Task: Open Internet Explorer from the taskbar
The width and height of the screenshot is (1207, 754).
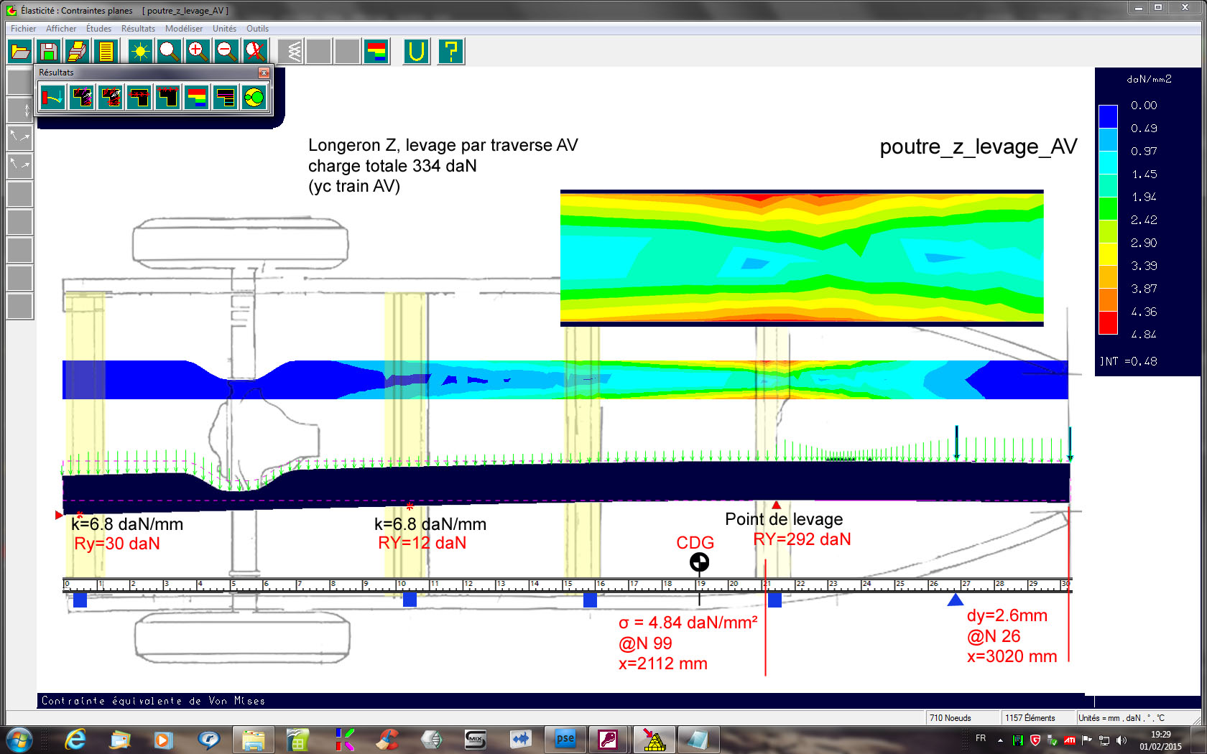Action: [x=75, y=739]
